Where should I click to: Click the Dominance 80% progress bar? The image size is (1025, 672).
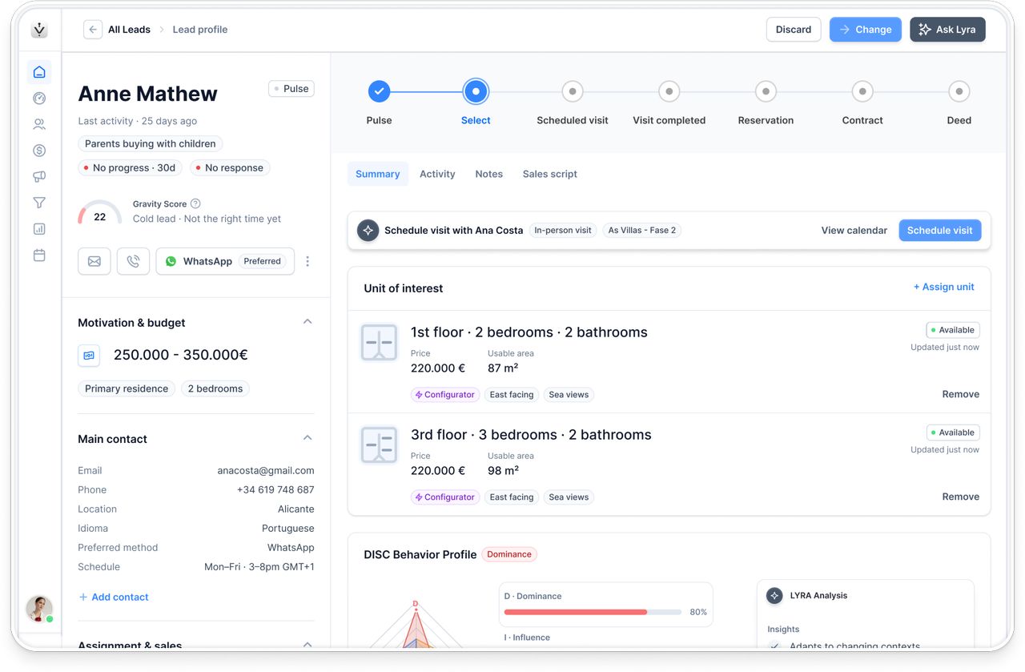click(x=593, y=612)
